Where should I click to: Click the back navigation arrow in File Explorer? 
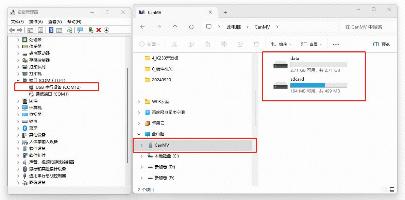click(x=142, y=27)
